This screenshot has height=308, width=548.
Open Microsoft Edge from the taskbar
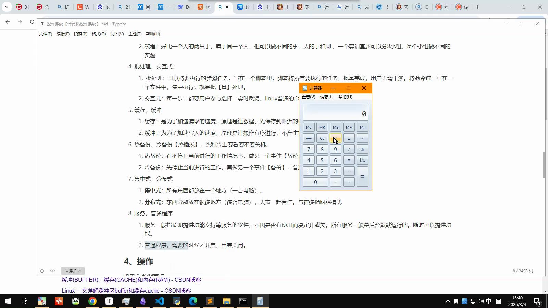point(193,301)
